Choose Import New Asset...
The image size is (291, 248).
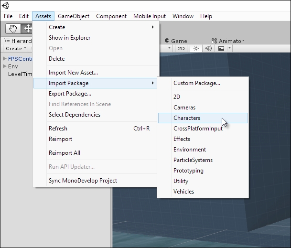click(x=96, y=73)
